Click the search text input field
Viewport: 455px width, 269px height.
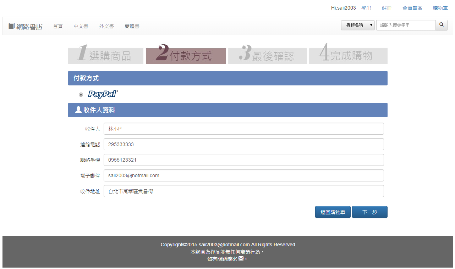406,25
